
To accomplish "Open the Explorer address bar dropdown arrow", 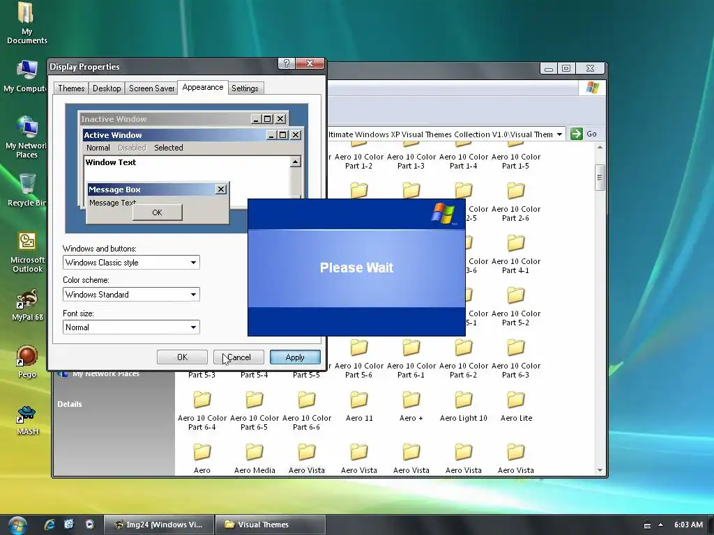I will tap(559, 134).
